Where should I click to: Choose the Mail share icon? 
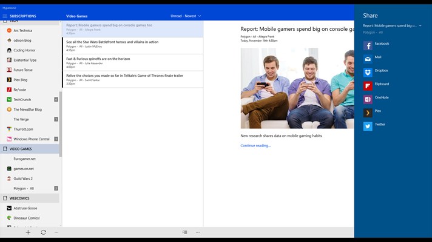point(368,59)
